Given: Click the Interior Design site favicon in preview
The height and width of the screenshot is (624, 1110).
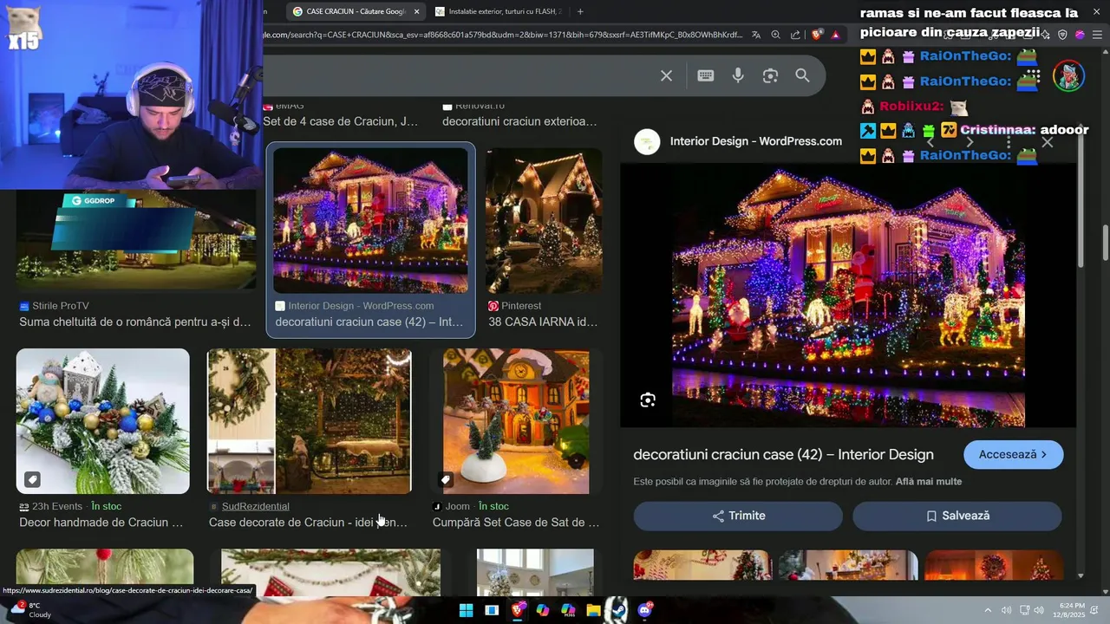Looking at the screenshot, I should coord(647,141).
